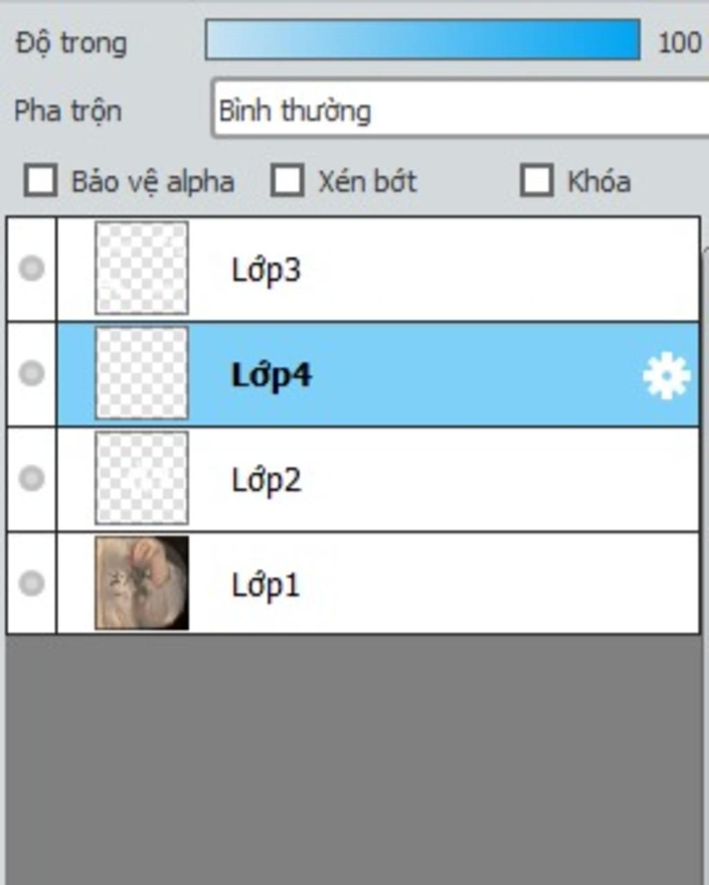Click the Lớp4 layer name
Image resolution: width=709 pixels, height=885 pixels.
click(x=271, y=376)
